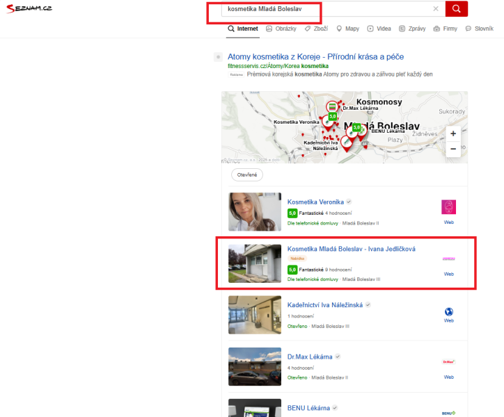
Task: Click the 5,0 rating badge of Ivana Jedličková
Action: pos(292,270)
